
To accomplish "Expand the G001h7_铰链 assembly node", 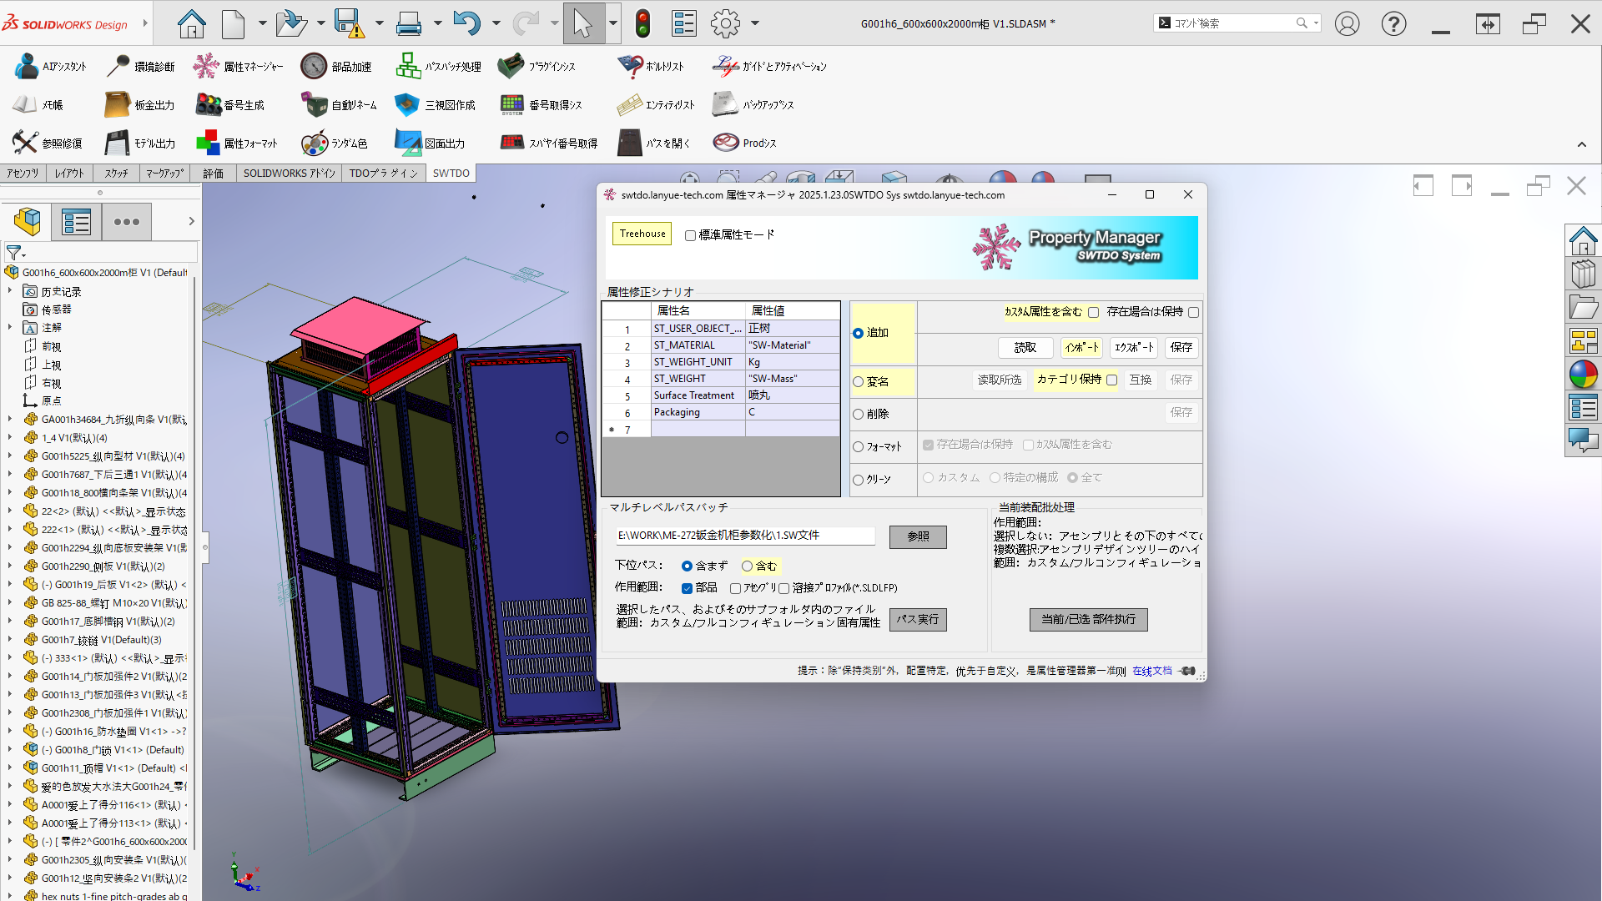I will click(10, 640).
